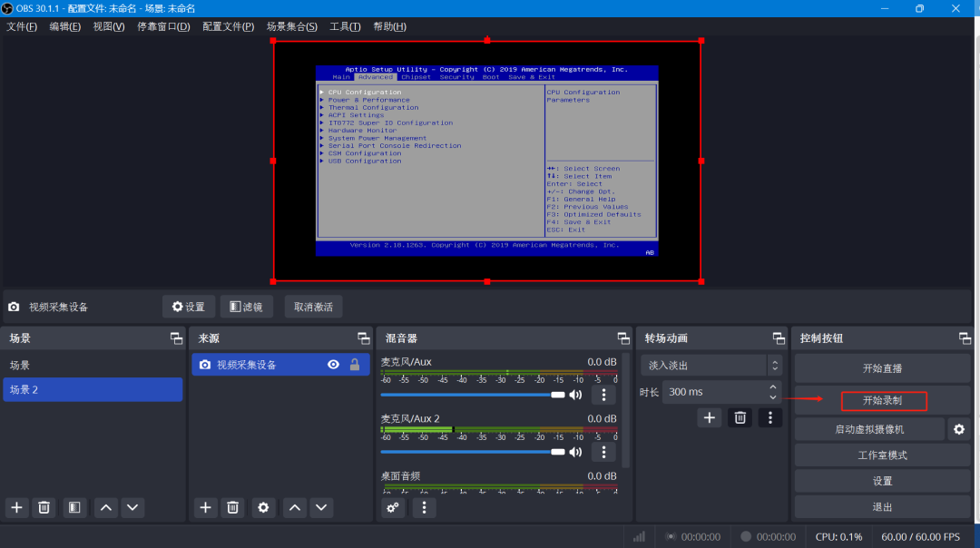Move the selected source up
Screen dimensions: 980x548
pyautogui.click(x=295, y=507)
